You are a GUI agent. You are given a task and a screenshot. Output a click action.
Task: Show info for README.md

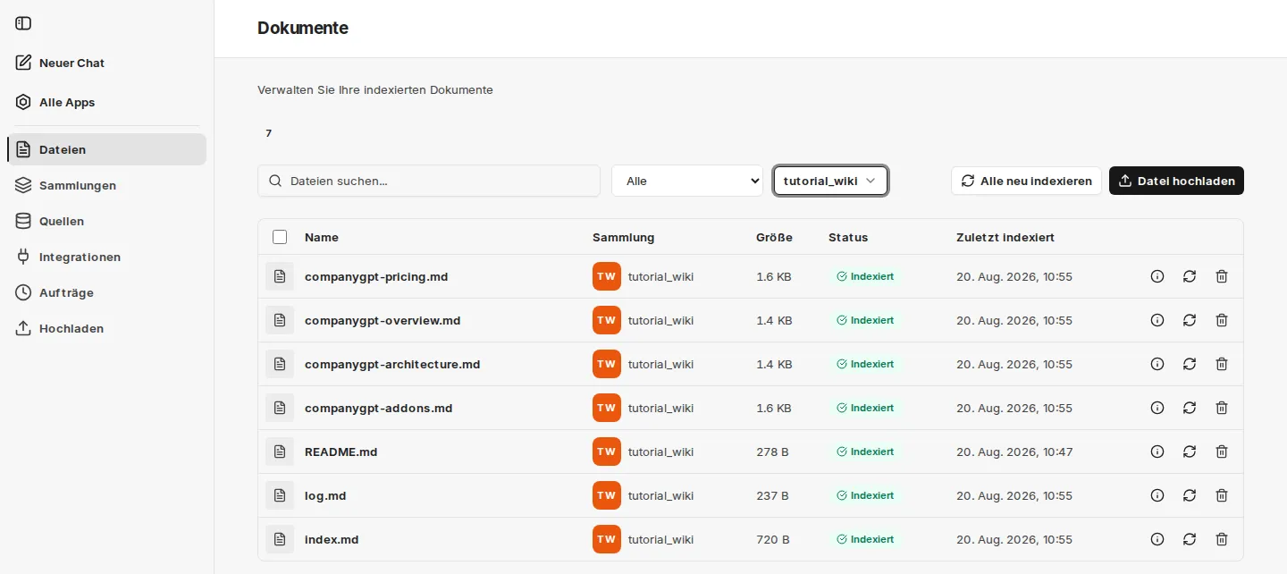click(x=1157, y=452)
